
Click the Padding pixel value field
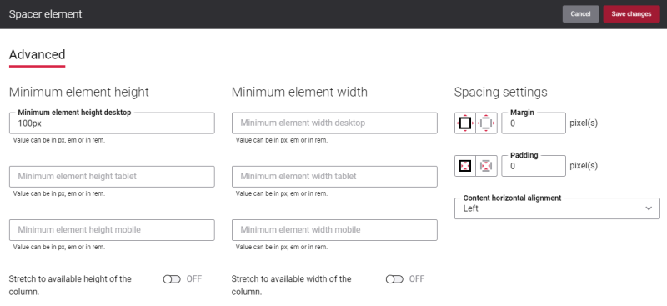534,166
